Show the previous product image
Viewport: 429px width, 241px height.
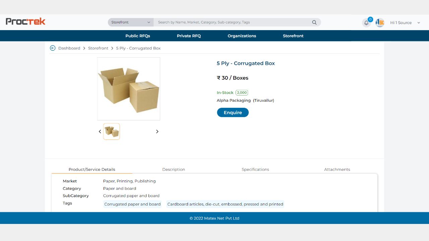100,132
